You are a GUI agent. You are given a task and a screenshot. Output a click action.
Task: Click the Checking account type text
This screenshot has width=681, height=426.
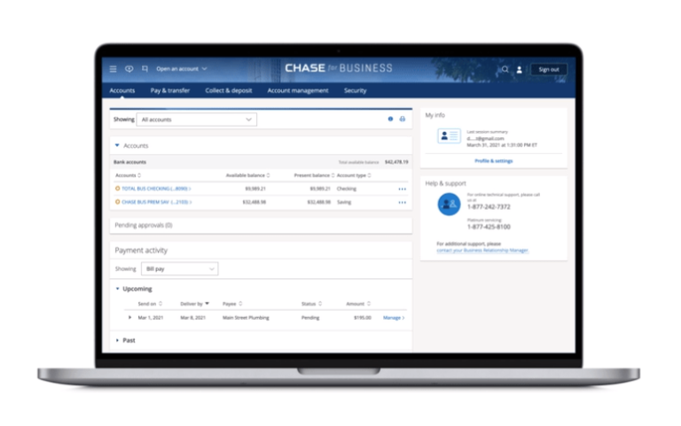(347, 189)
